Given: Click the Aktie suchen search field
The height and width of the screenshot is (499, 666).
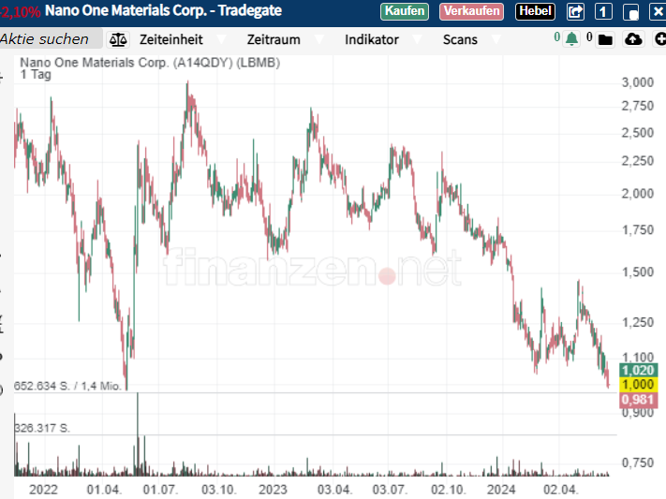Looking at the screenshot, I should 51,39.
